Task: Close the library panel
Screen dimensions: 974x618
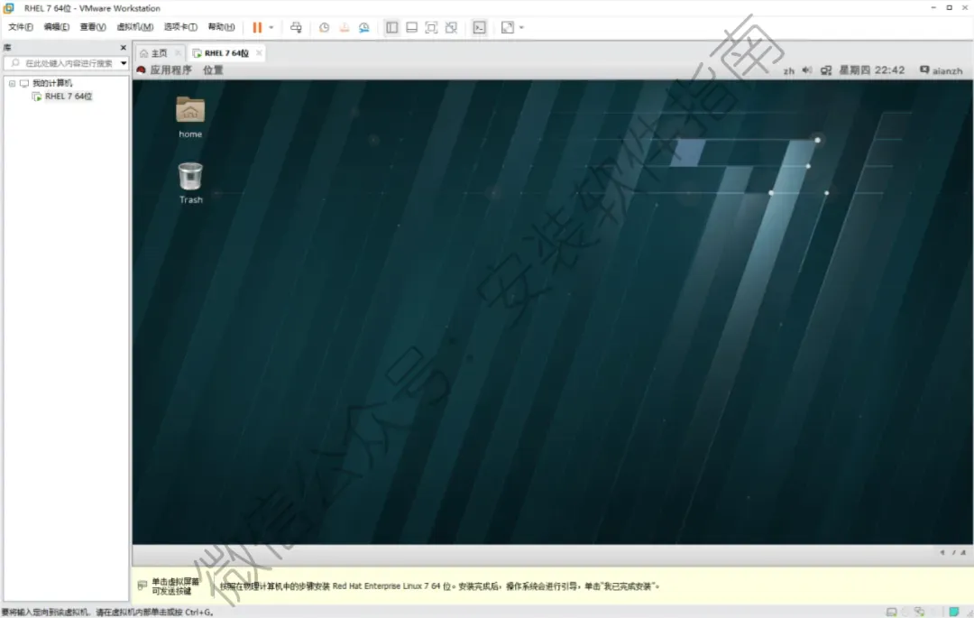Action: click(x=123, y=48)
